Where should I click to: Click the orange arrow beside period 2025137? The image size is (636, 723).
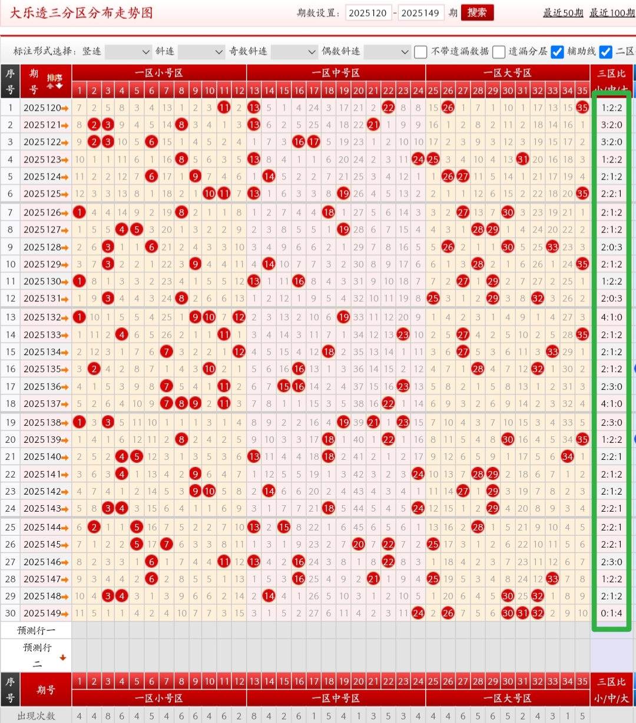tap(65, 404)
